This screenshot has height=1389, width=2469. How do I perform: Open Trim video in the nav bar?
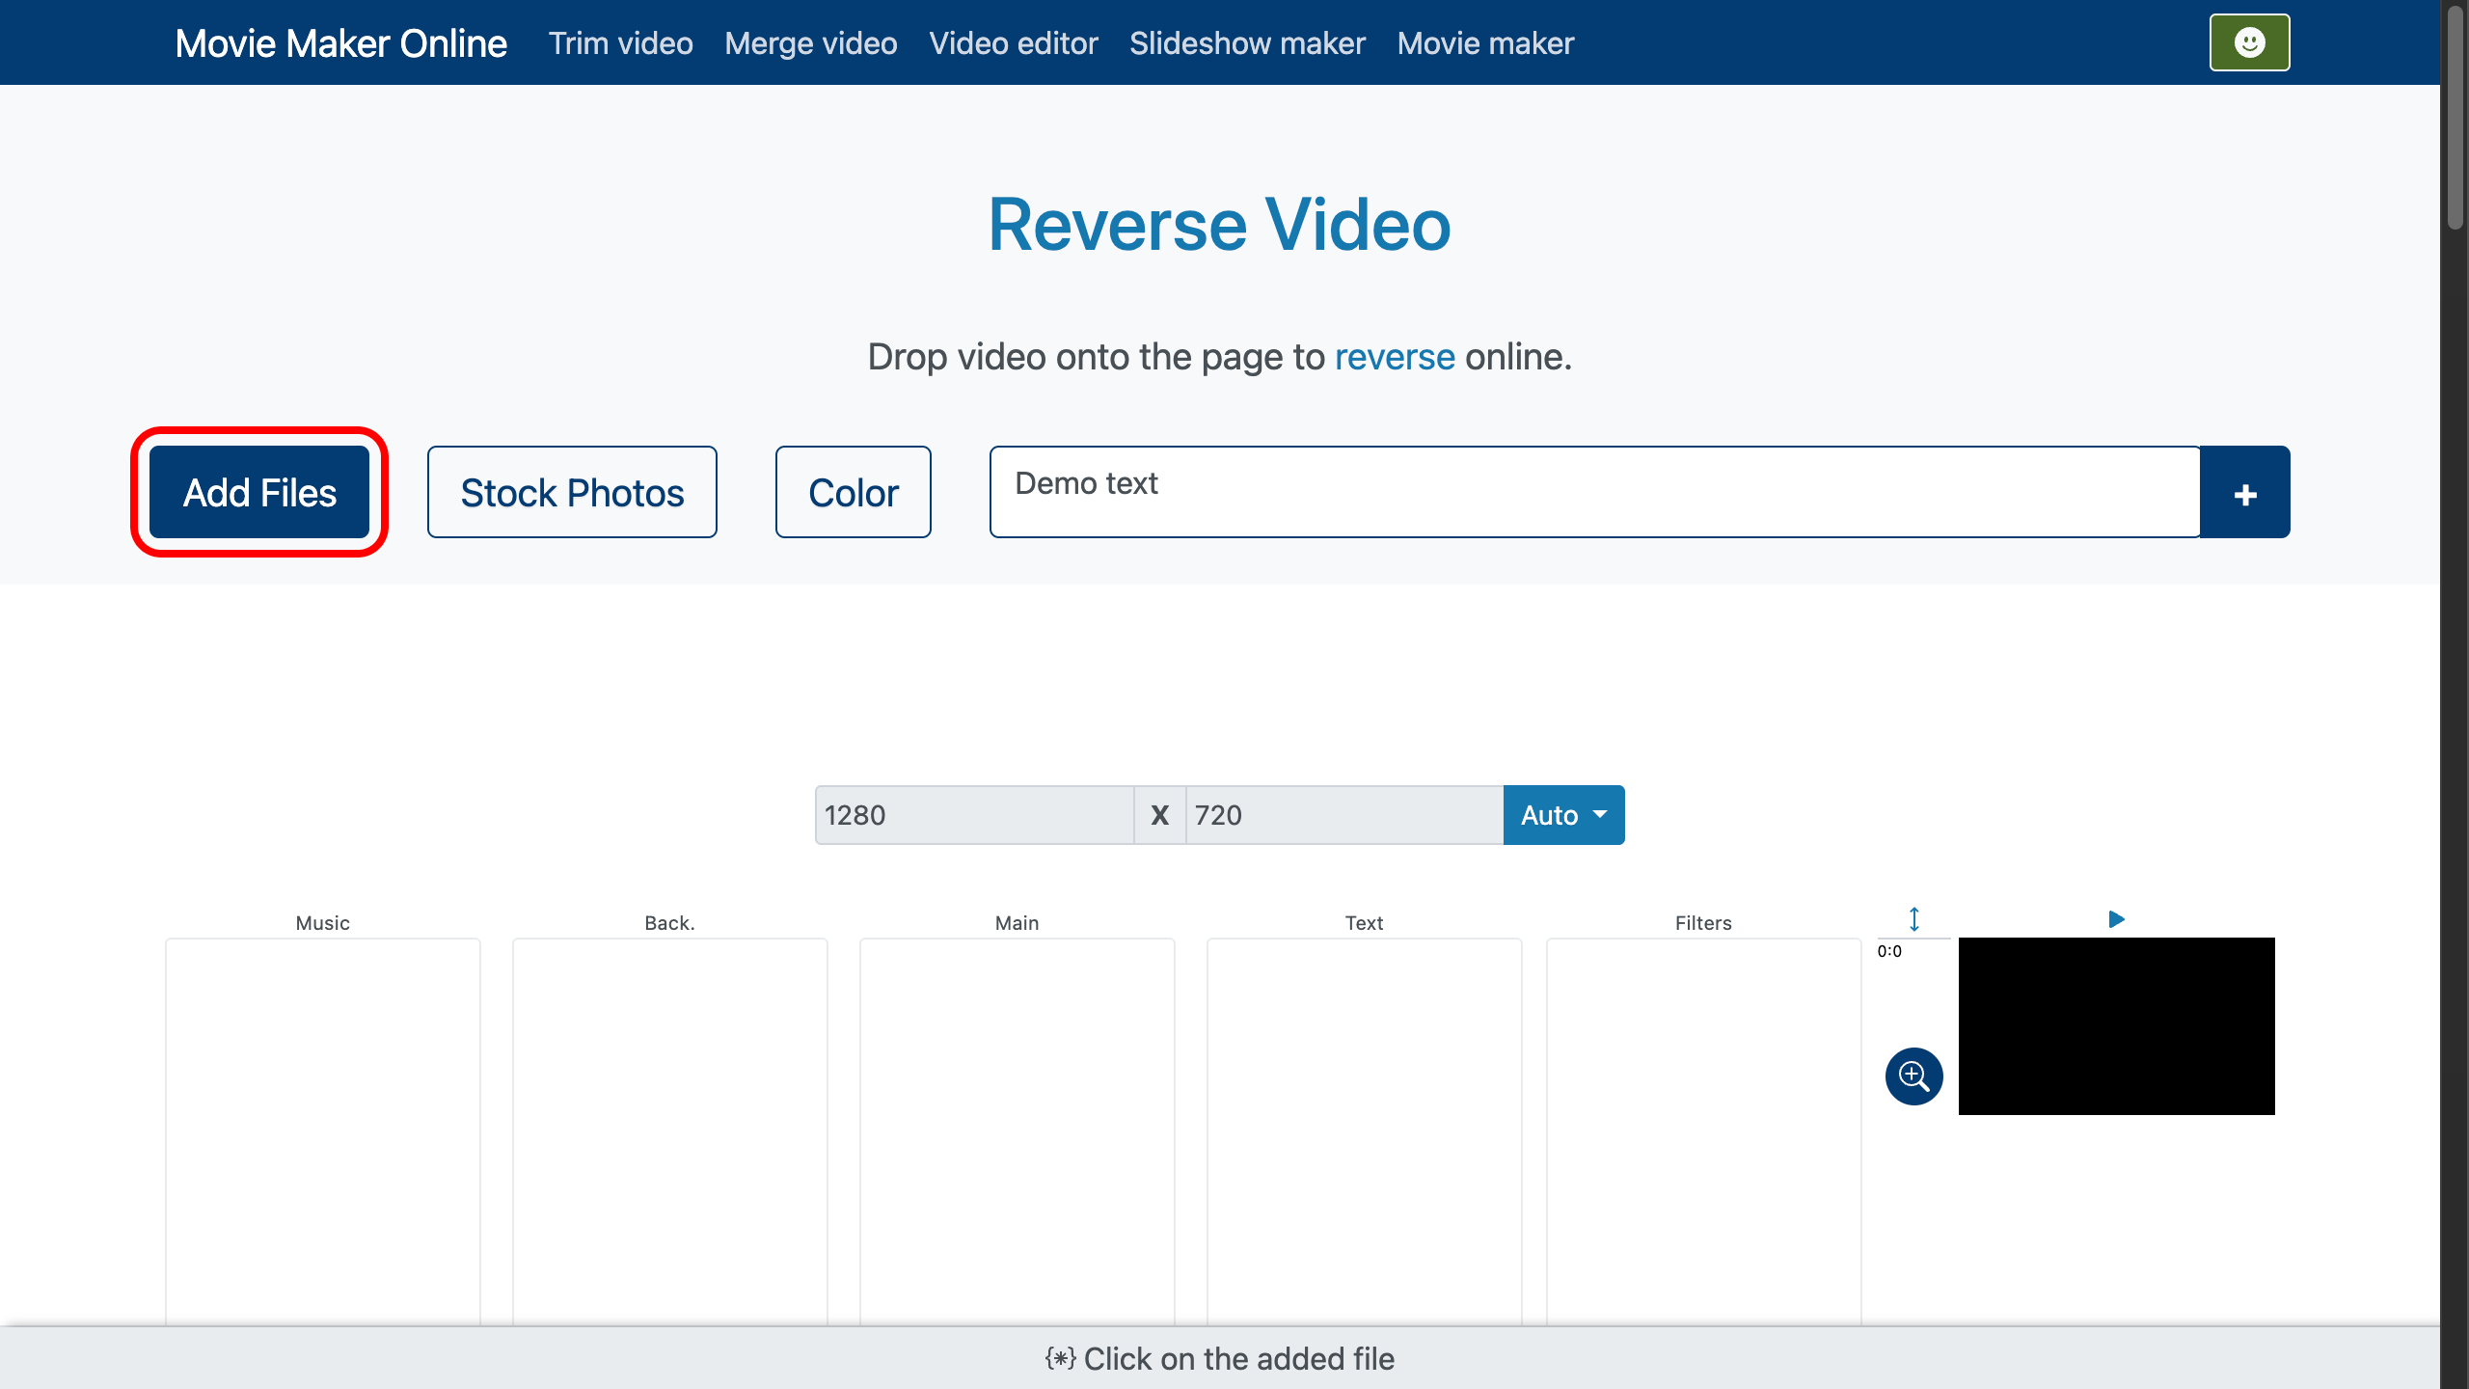[620, 43]
